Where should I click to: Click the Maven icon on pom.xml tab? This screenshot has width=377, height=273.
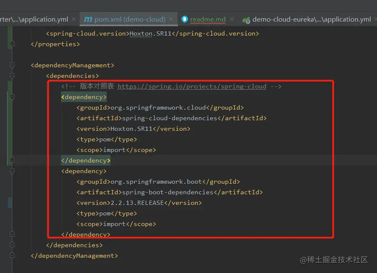point(88,19)
